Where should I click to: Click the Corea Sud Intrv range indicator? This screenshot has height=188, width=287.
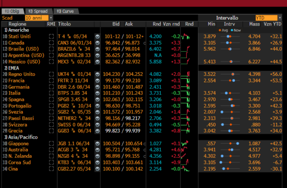(x=230, y=163)
